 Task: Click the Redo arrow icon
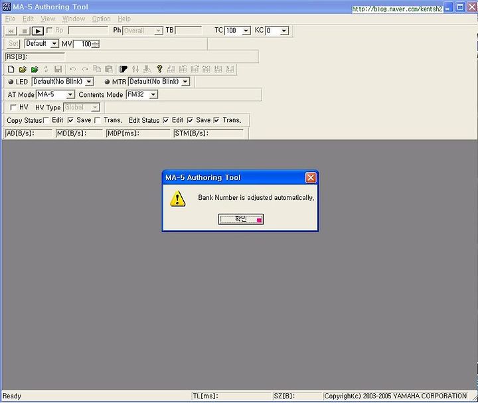85,69
